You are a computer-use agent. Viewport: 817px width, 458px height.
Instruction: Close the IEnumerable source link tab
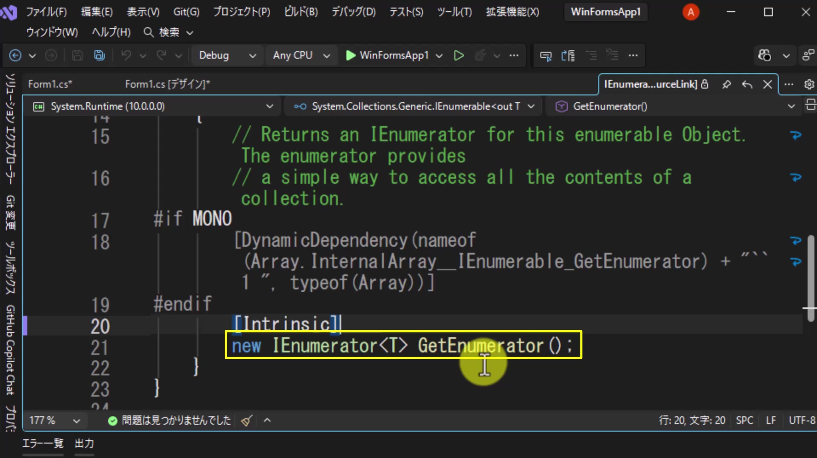coord(768,84)
